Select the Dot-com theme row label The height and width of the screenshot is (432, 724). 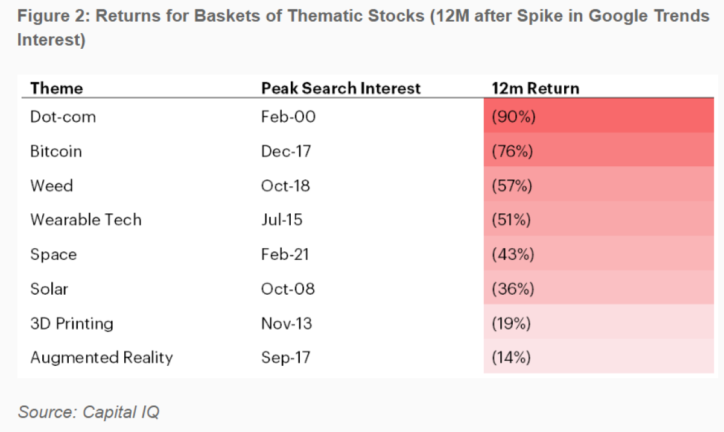(x=63, y=117)
